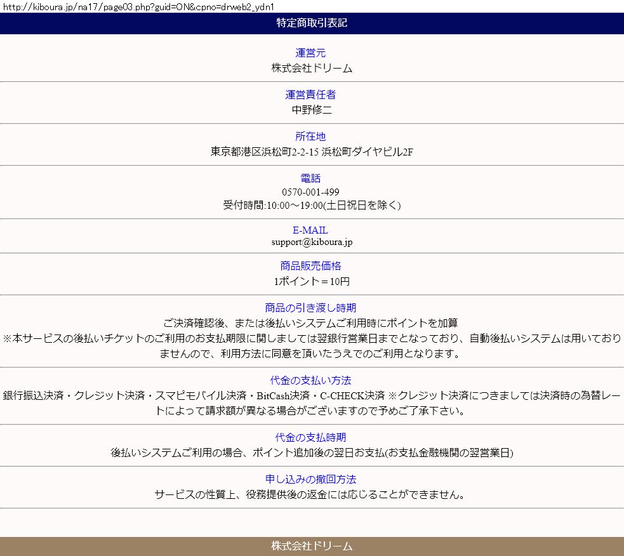Click the 受付時間 10:00～19:00 line
The width and height of the screenshot is (624, 556).
tap(312, 205)
